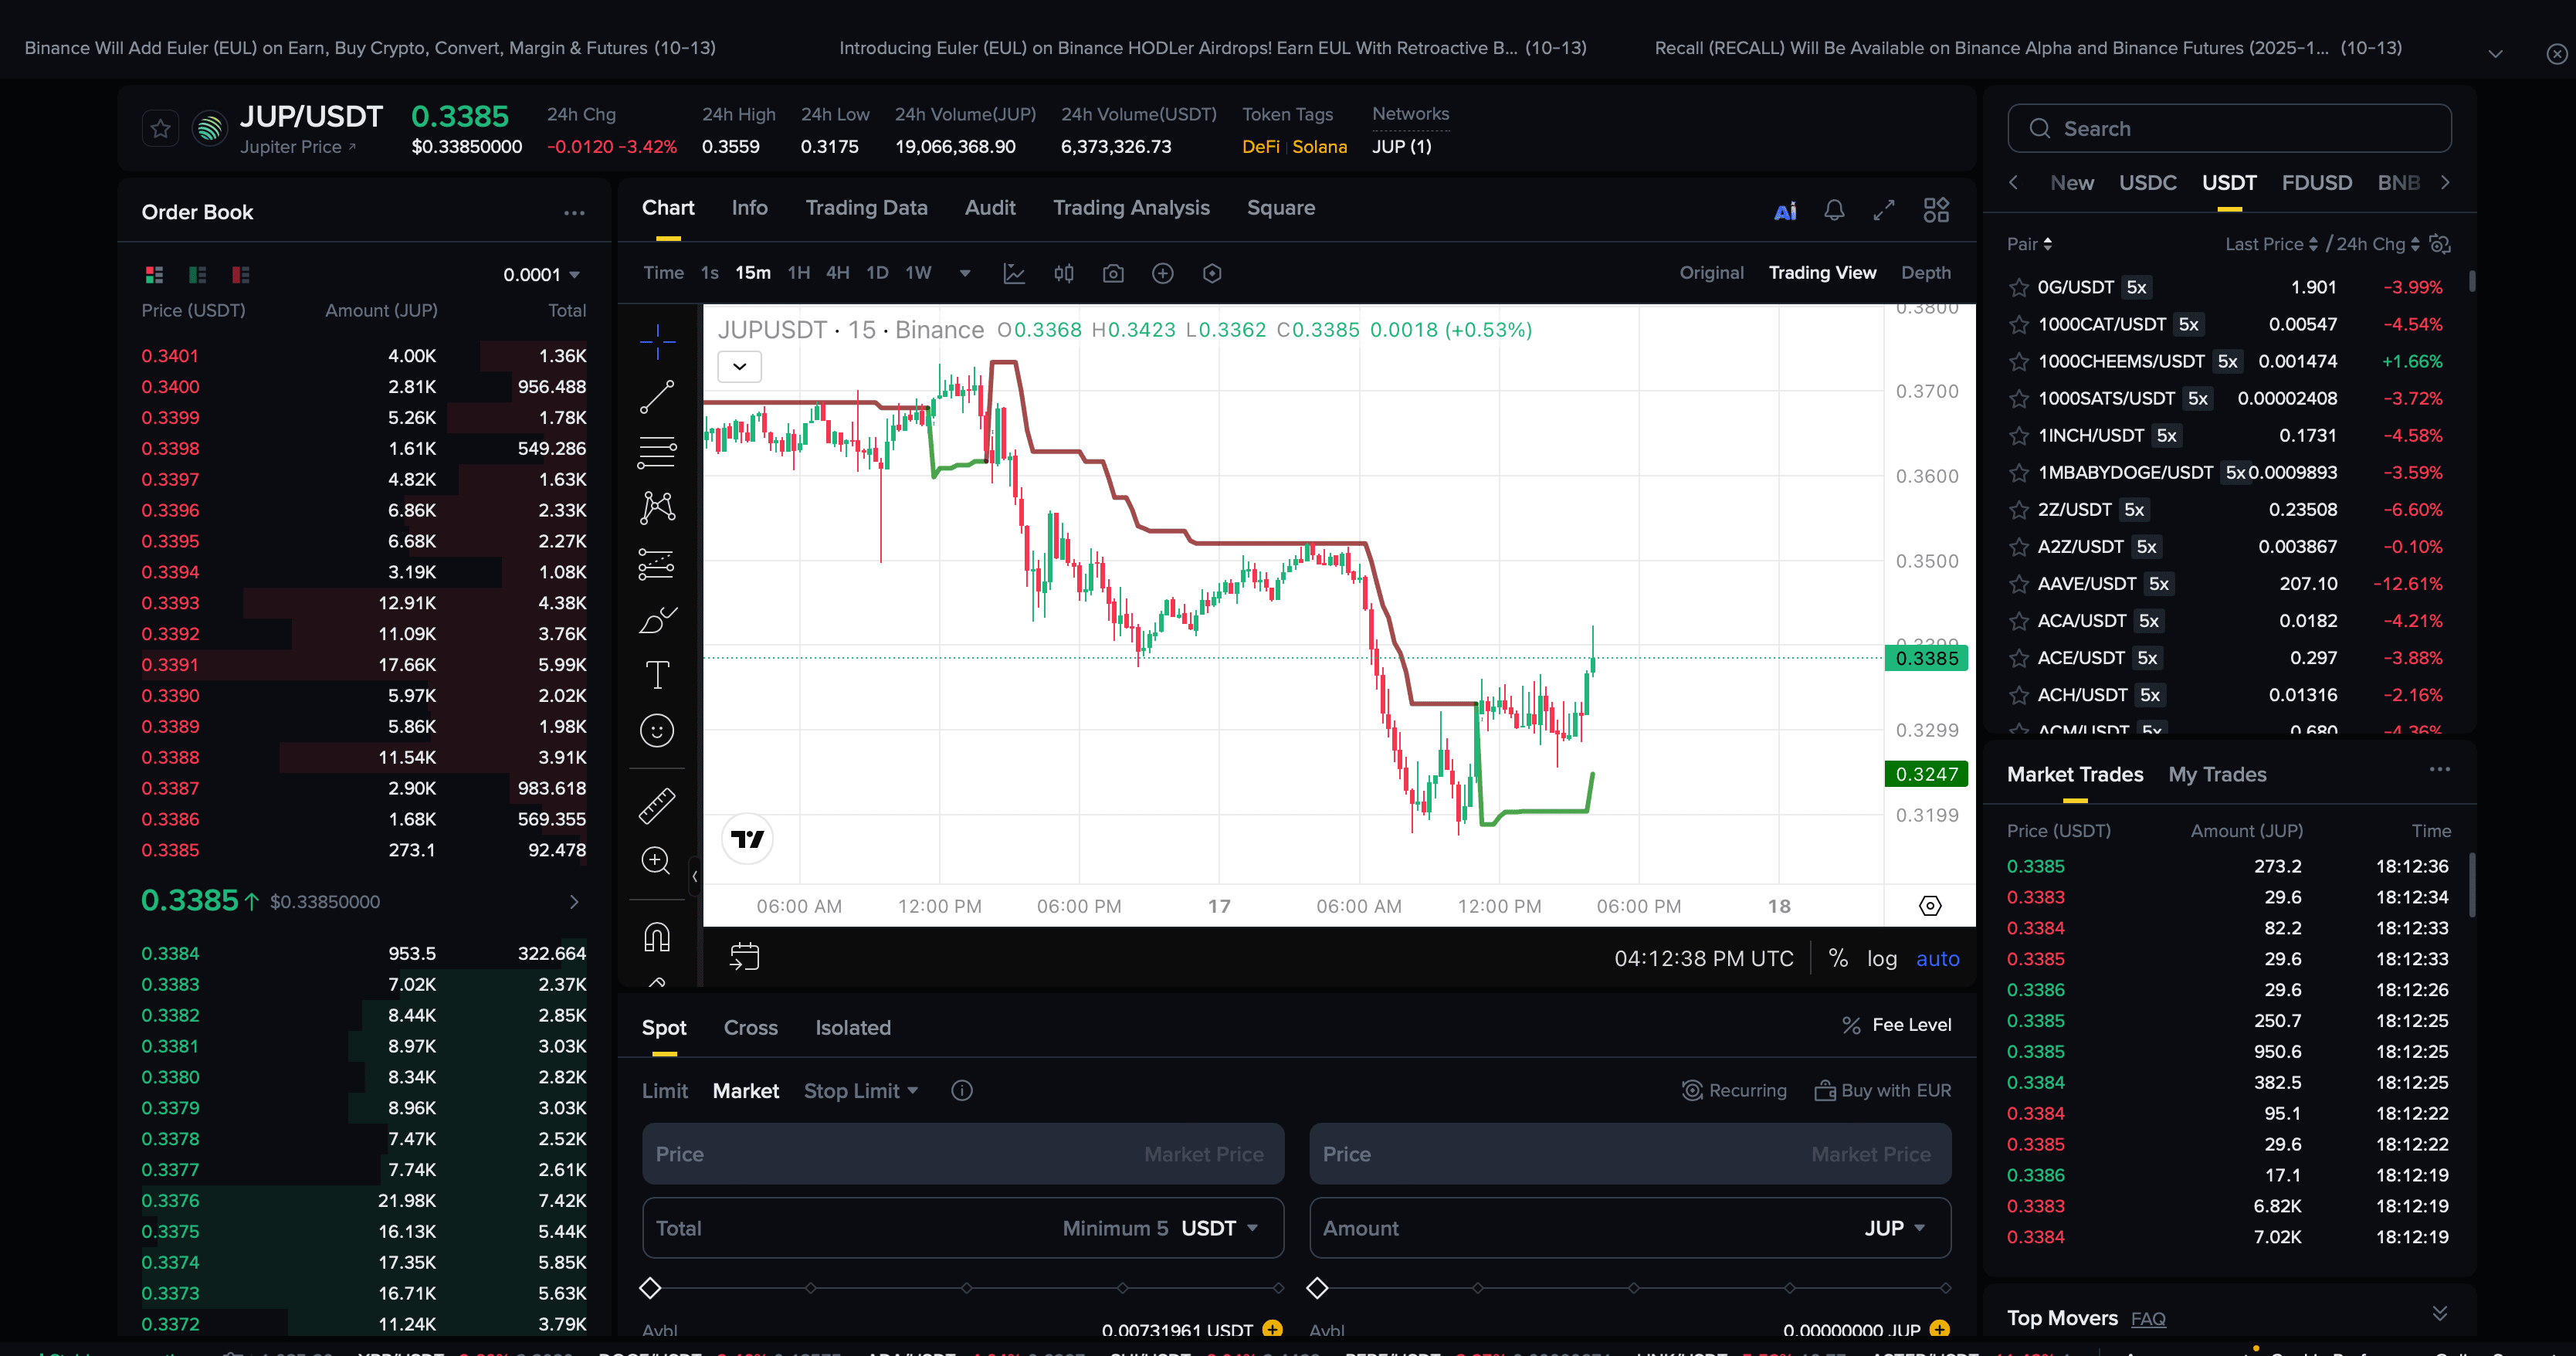Toggle percent scale on chart
The height and width of the screenshot is (1356, 2576).
tap(1838, 958)
